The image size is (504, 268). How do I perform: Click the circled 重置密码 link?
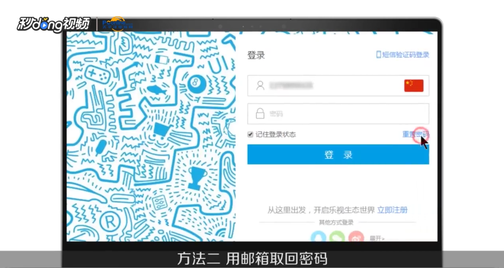pyautogui.click(x=414, y=134)
